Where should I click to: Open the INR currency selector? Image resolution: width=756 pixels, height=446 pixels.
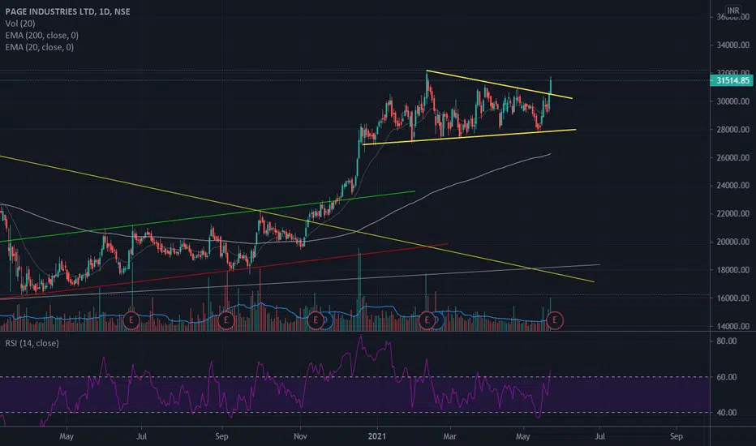(732, 10)
